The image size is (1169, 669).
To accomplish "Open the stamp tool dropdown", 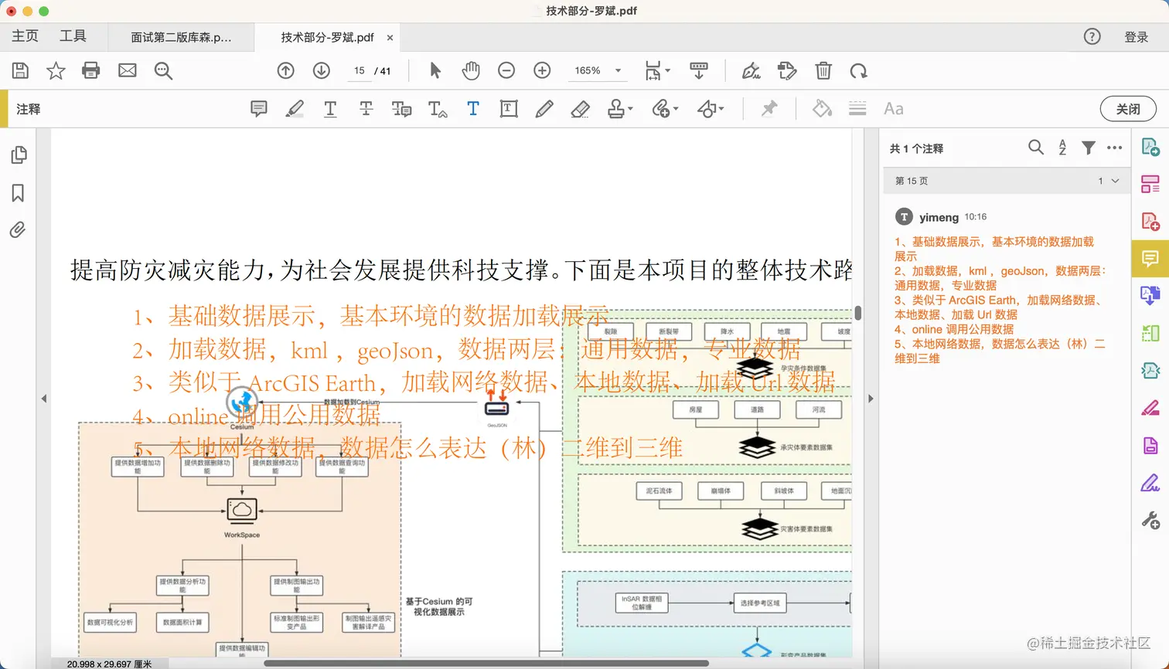I will click(620, 109).
